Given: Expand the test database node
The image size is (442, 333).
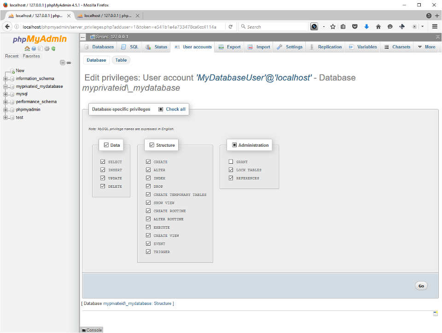Looking at the screenshot, I should (x=6, y=118).
